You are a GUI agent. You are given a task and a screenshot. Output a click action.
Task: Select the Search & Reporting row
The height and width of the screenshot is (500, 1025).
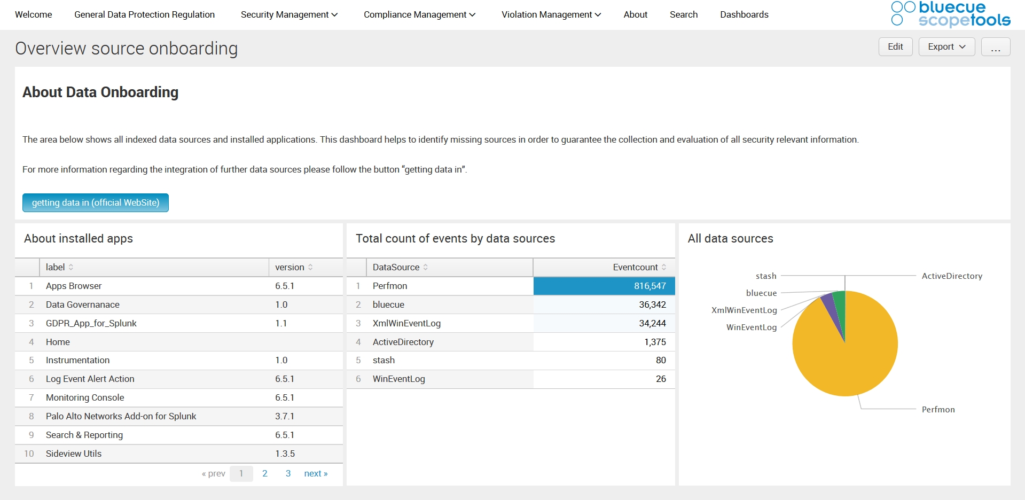[x=179, y=435]
